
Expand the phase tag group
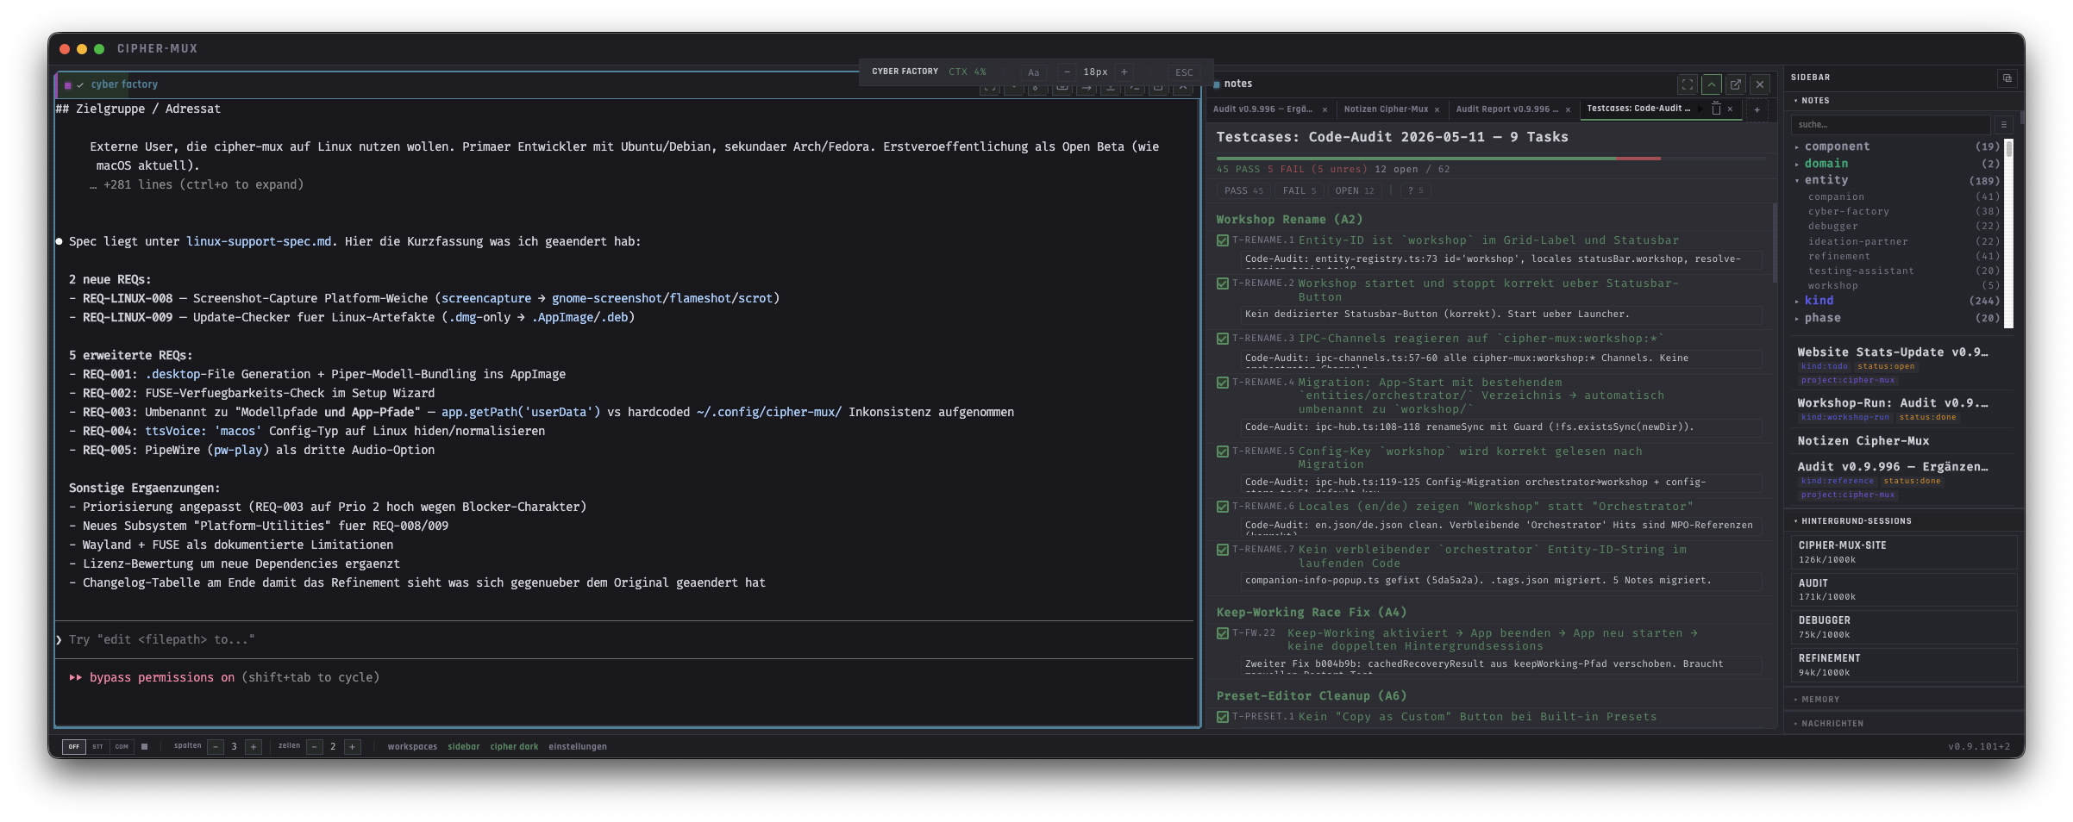pyautogui.click(x=1898, y=318)
